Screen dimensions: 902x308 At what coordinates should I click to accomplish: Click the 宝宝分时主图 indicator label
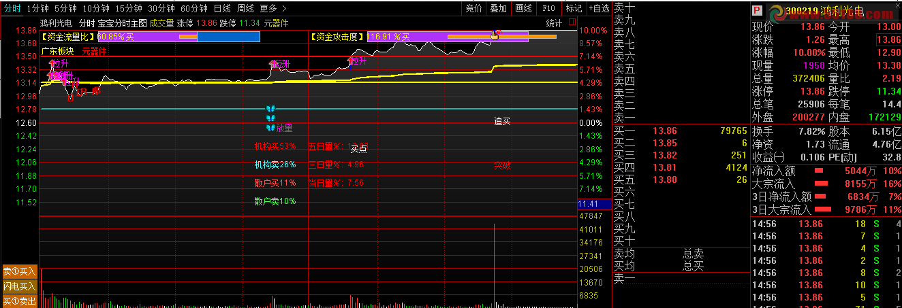[122, 22]
